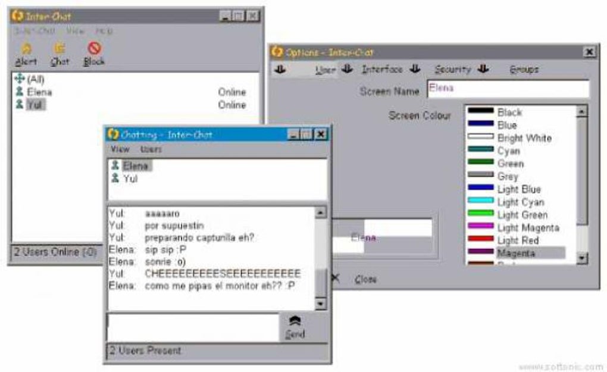Screen dimensions: 607x372
Task: Click the (All) group arrows icon
Action: point(20,79)
